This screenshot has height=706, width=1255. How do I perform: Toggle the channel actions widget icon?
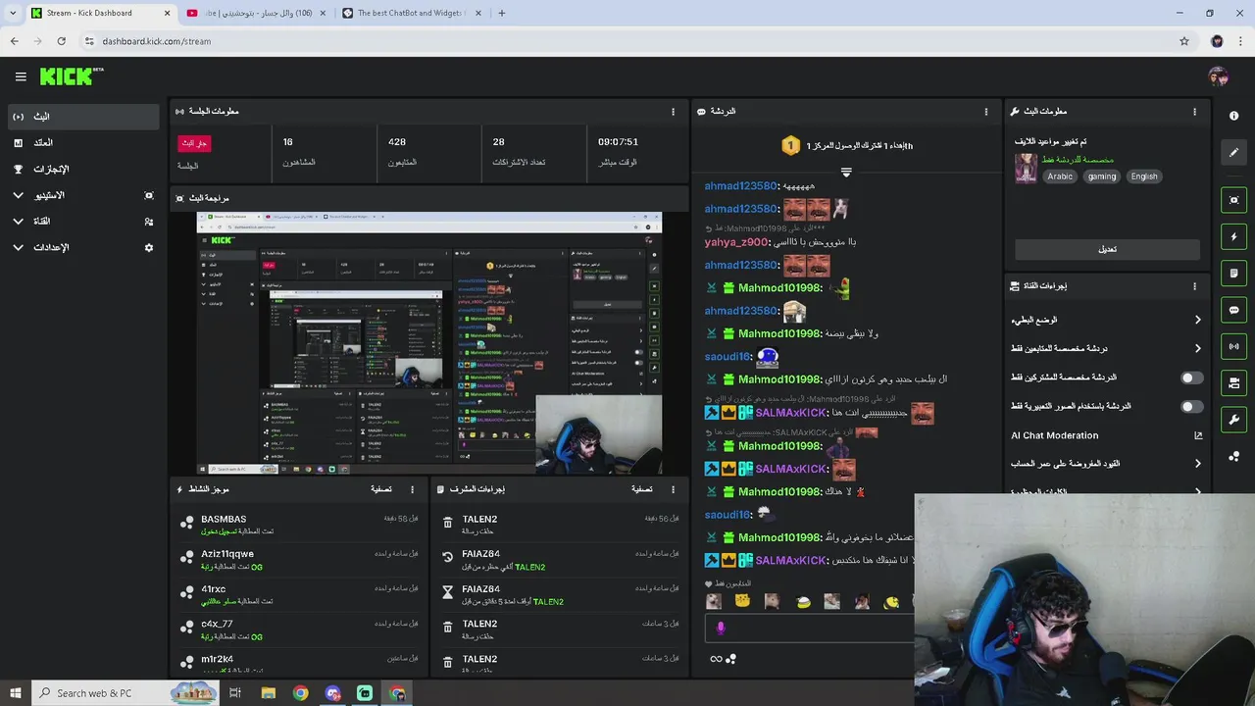click(x=1233, y=382)
